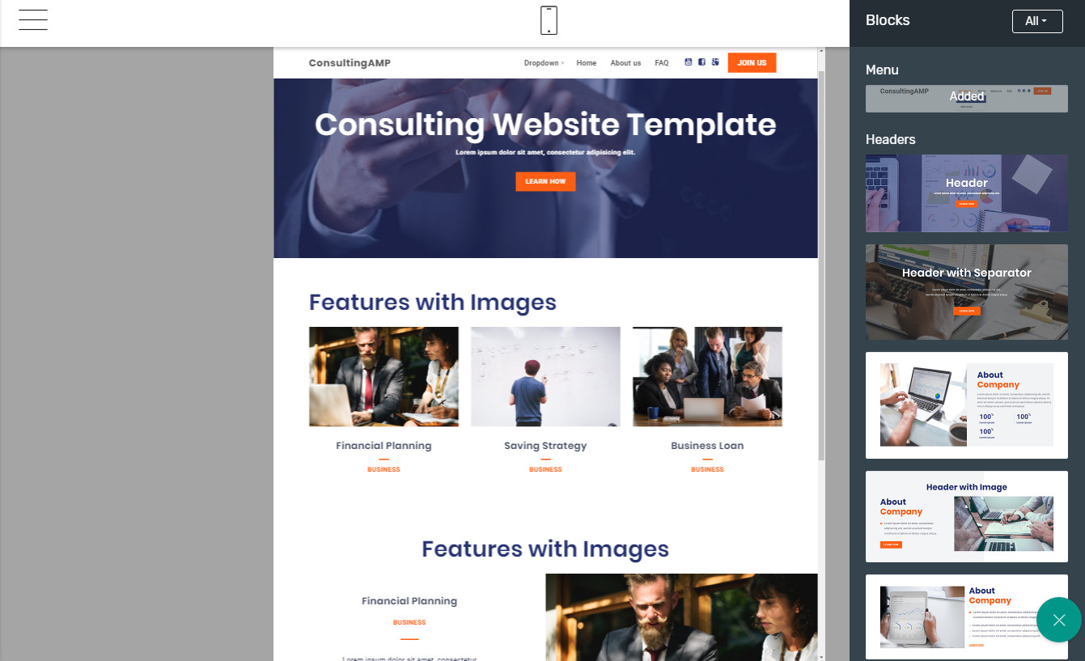Click the Facebook icon in site navbar

(701, 62)
